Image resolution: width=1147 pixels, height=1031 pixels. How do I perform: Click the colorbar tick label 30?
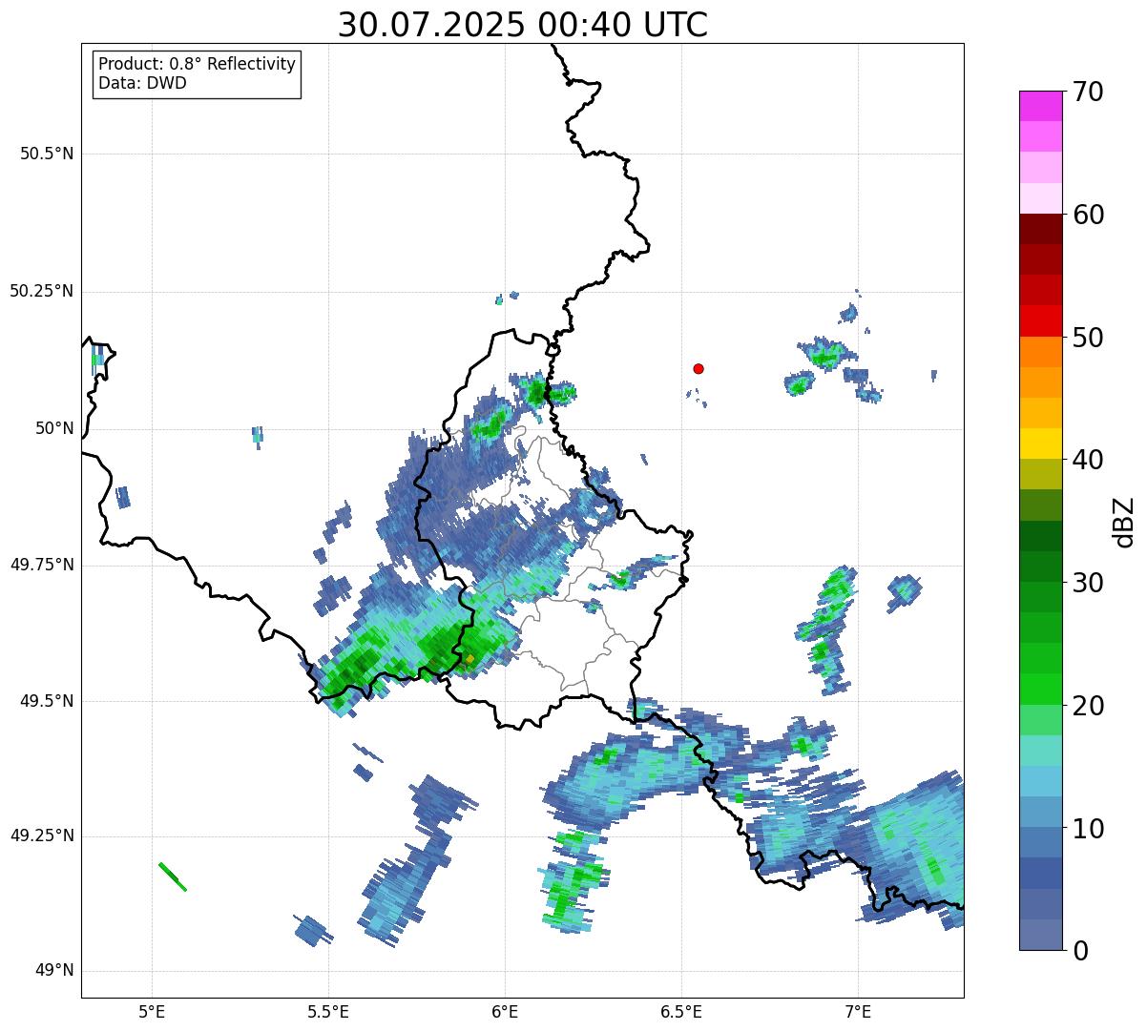click(x=1088, y=583)
